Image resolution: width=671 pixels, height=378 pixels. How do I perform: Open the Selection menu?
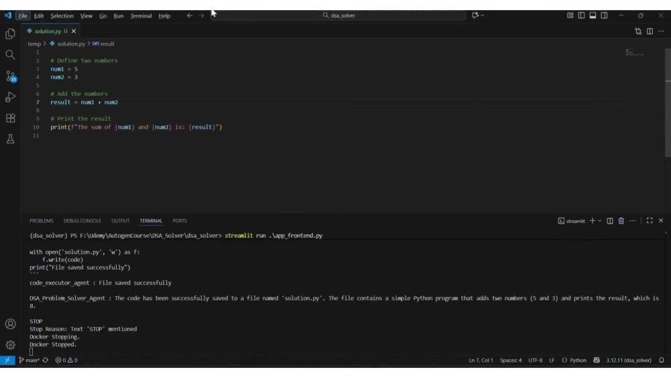pos(62,16)
